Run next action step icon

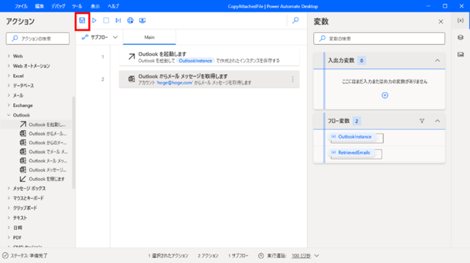pyautogui.click(x=118, y=20)
